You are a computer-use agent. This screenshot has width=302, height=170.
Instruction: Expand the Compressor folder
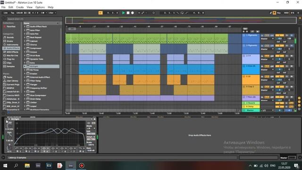click(x=25, y=48)
